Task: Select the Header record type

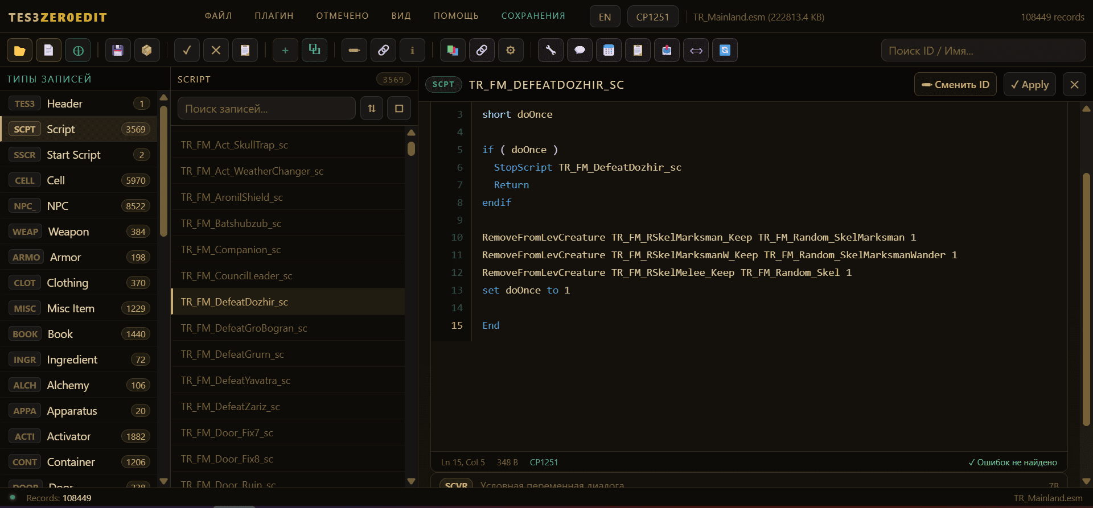Action: click(79, 104)
